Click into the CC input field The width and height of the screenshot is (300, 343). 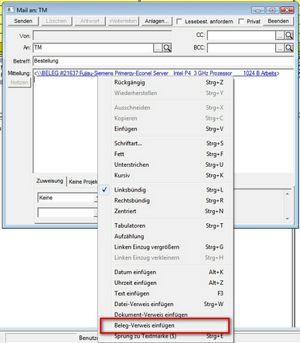coord(241,36)
